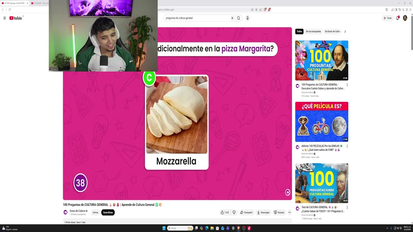Go back in browser history

[3, 10]
